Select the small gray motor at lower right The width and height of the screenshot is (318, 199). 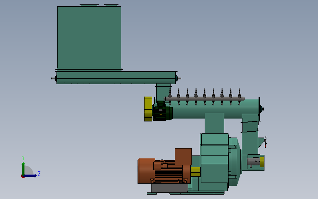(x=253, y=162)
